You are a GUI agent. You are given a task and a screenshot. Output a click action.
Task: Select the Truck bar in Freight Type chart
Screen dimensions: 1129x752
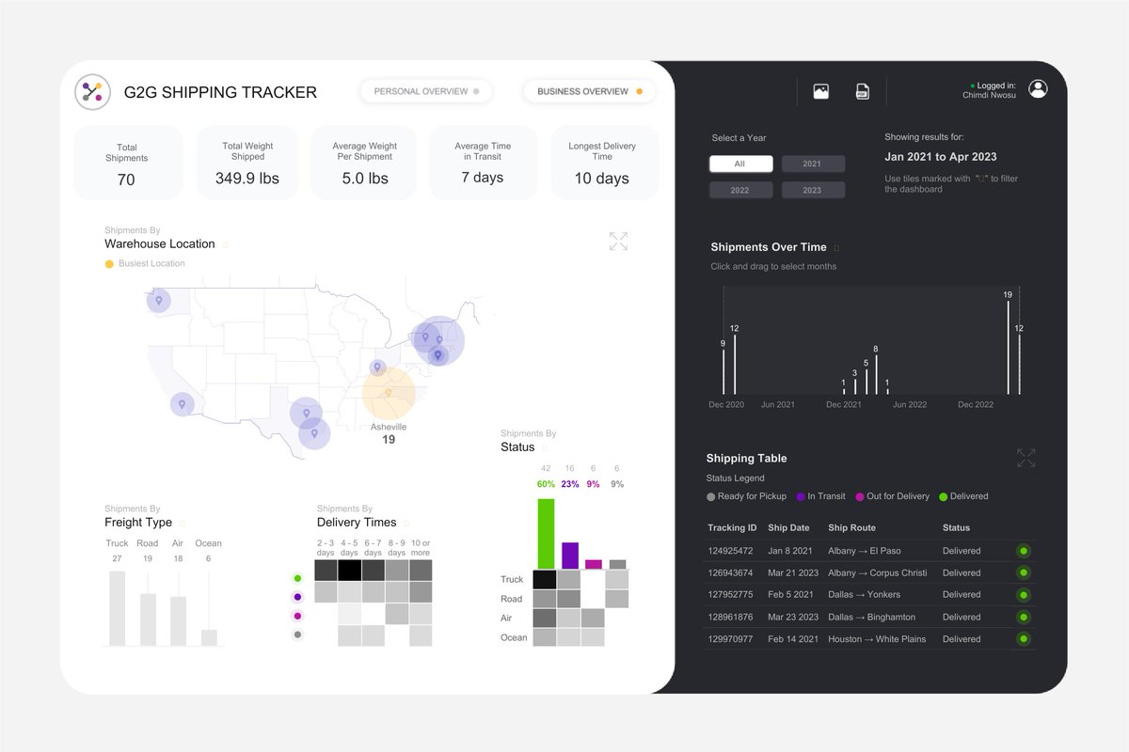[x=117, y=608]
